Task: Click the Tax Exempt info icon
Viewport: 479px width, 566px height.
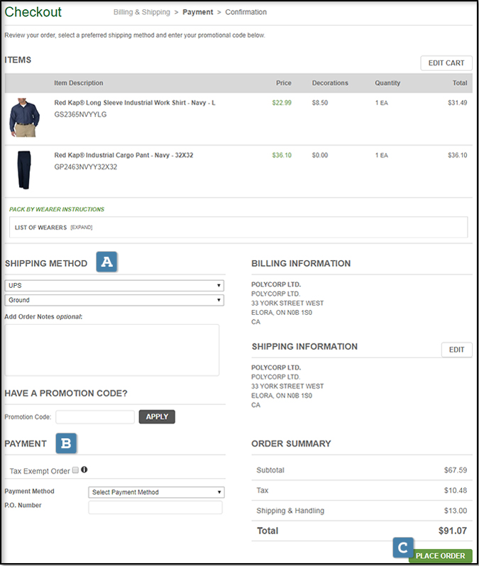Action: coord(84,470)
